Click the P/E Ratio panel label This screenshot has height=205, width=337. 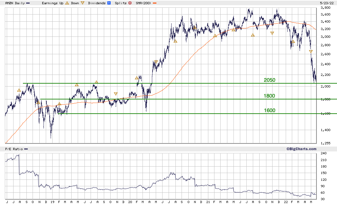coord(14,149)
